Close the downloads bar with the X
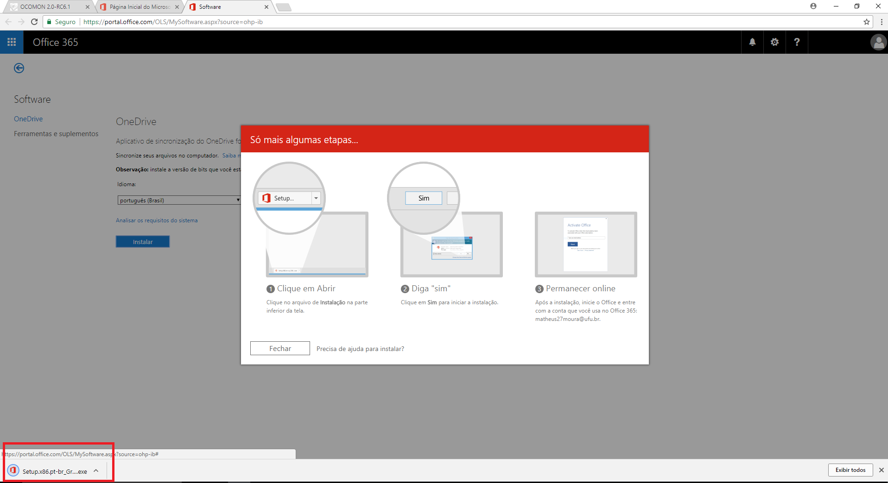This screenshot has height=483, width=888. [x=881, y=470]
